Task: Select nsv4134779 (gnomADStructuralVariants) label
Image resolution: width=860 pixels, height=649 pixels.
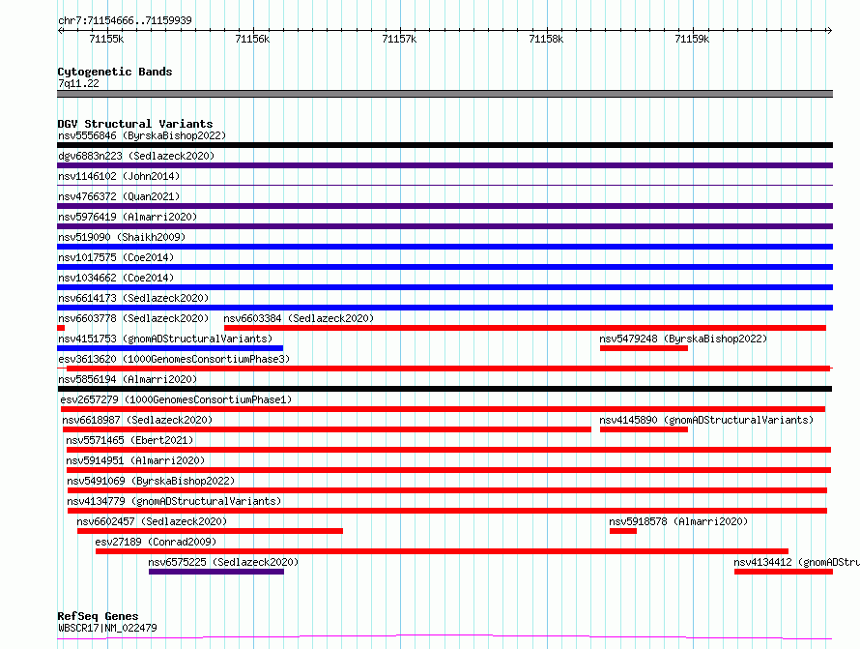Action: tap(174, 501)
